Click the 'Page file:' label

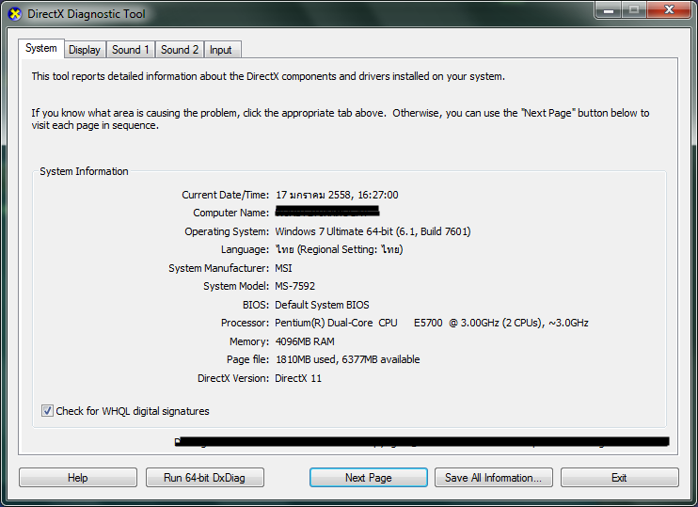pos(248,359)
